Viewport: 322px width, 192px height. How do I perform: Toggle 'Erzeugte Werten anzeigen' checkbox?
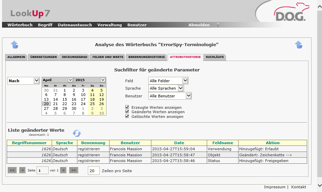pyautogui.click(x=127, y=107)
